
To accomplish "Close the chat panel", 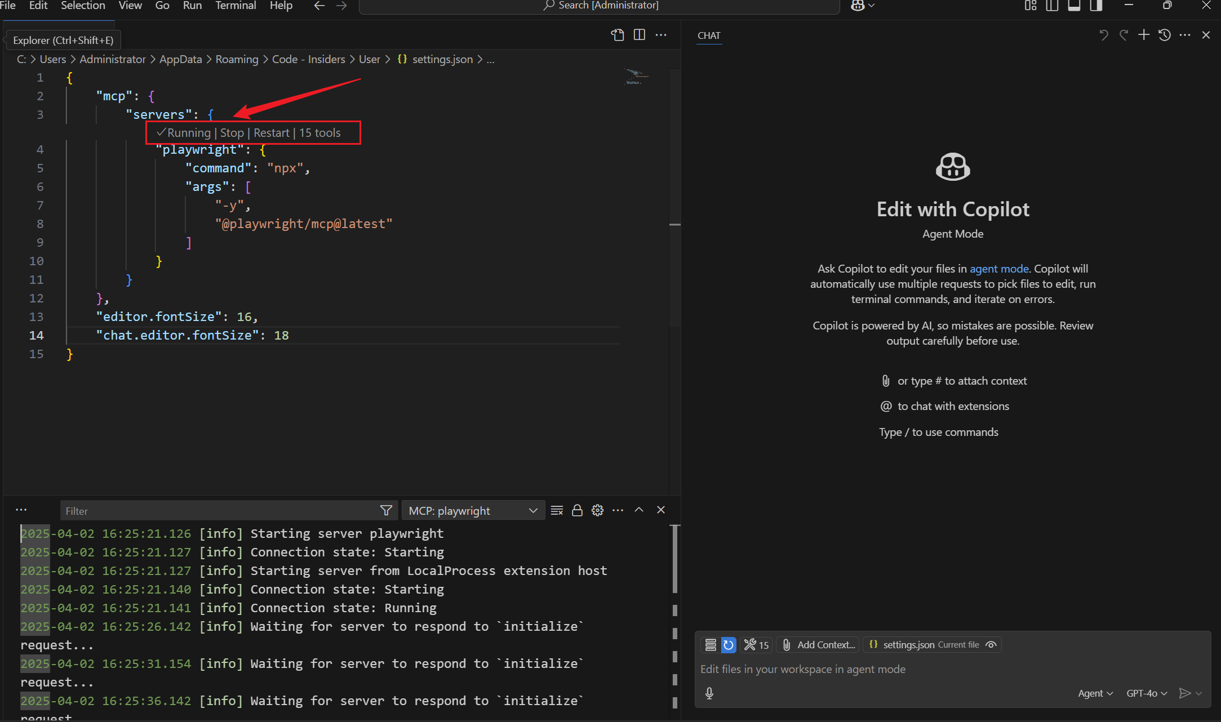I will tap(1206, 35).
